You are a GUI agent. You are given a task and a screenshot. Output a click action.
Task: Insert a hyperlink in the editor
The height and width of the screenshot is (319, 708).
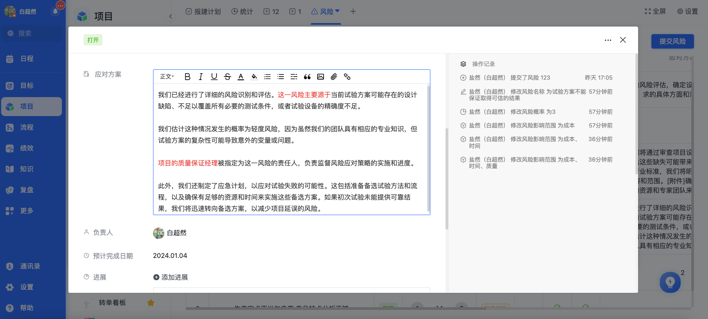(x=347, y=77)
